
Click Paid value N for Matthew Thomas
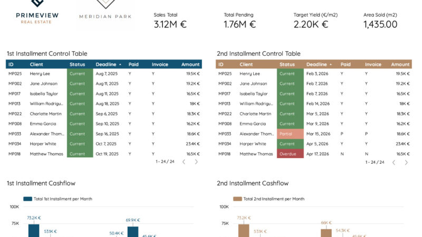click(x=342, y=154)
